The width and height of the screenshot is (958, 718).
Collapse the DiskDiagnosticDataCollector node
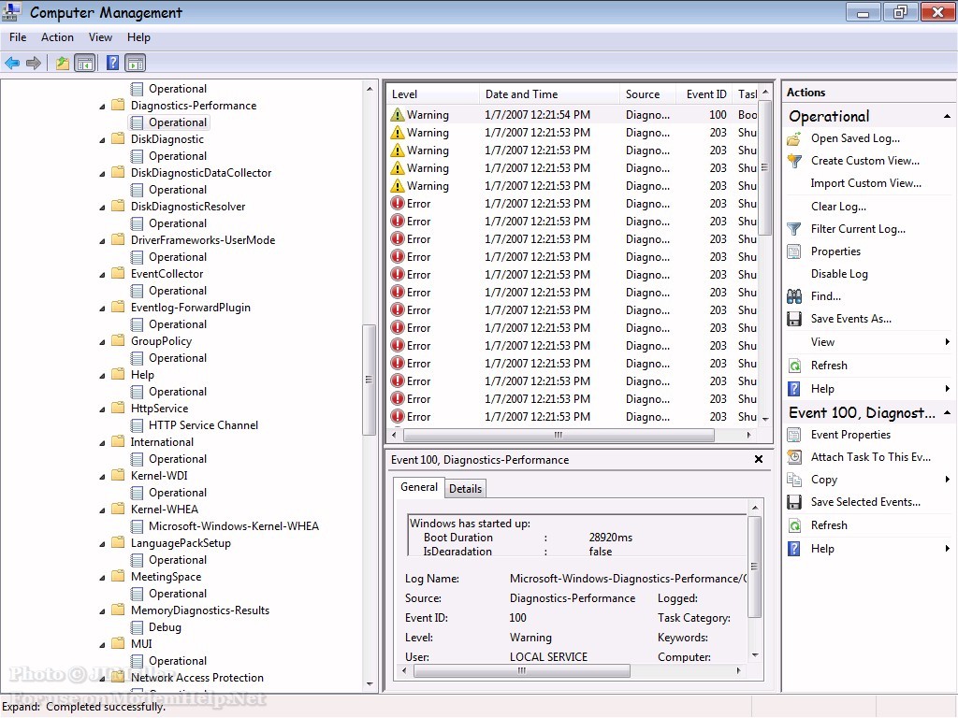(102, 174)
